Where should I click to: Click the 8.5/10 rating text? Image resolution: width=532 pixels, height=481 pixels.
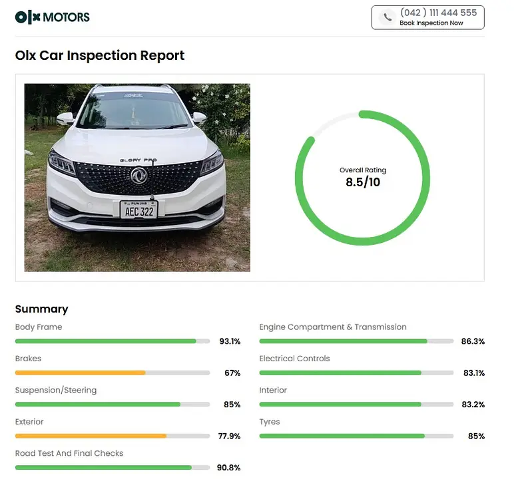[363, 182]
